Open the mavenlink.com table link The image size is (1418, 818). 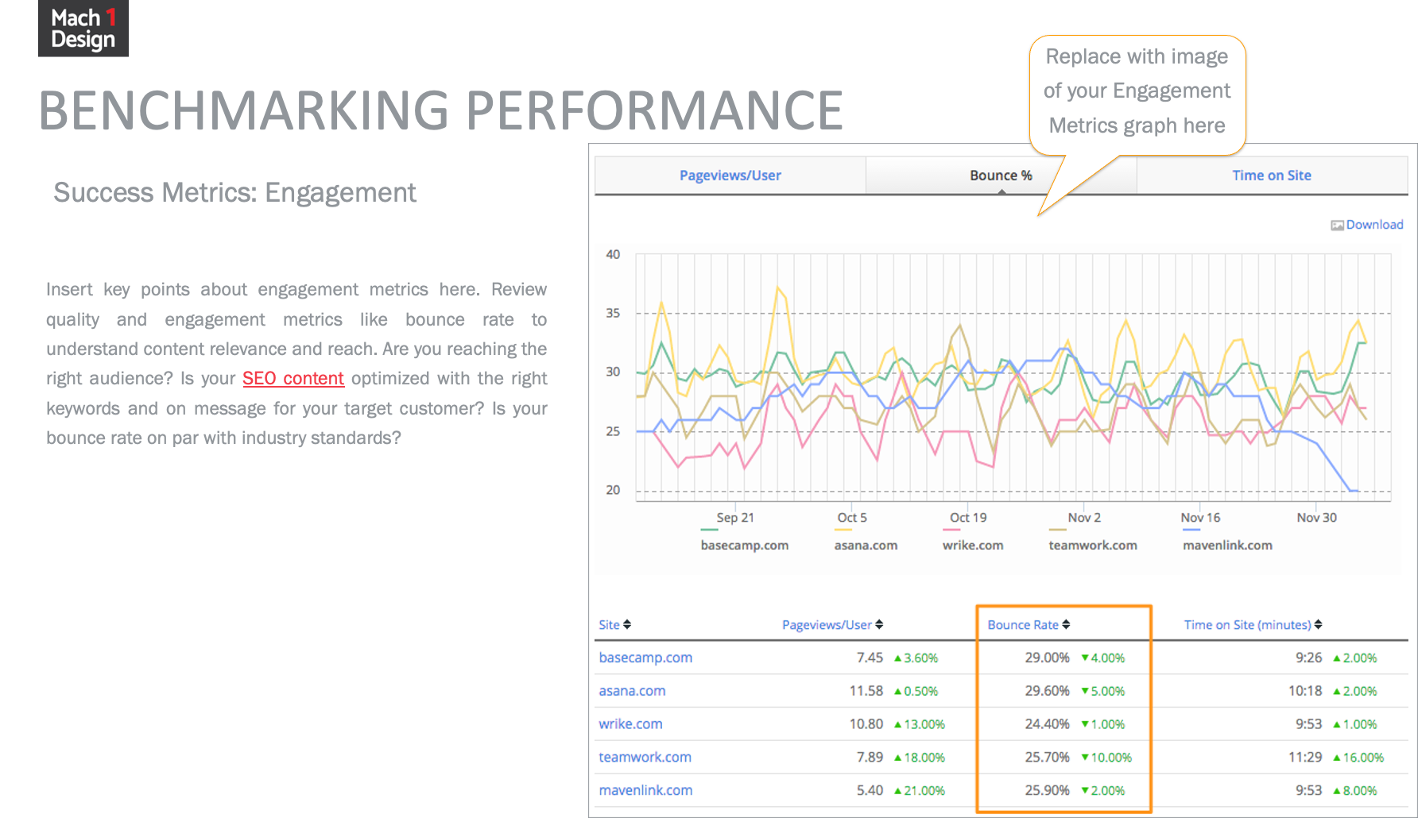(645, 791)
